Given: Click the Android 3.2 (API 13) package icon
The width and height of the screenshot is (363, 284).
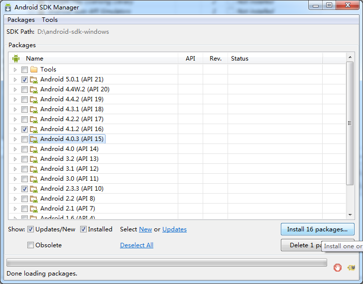Looking at the screenshot, I should (x=34, y=159).
